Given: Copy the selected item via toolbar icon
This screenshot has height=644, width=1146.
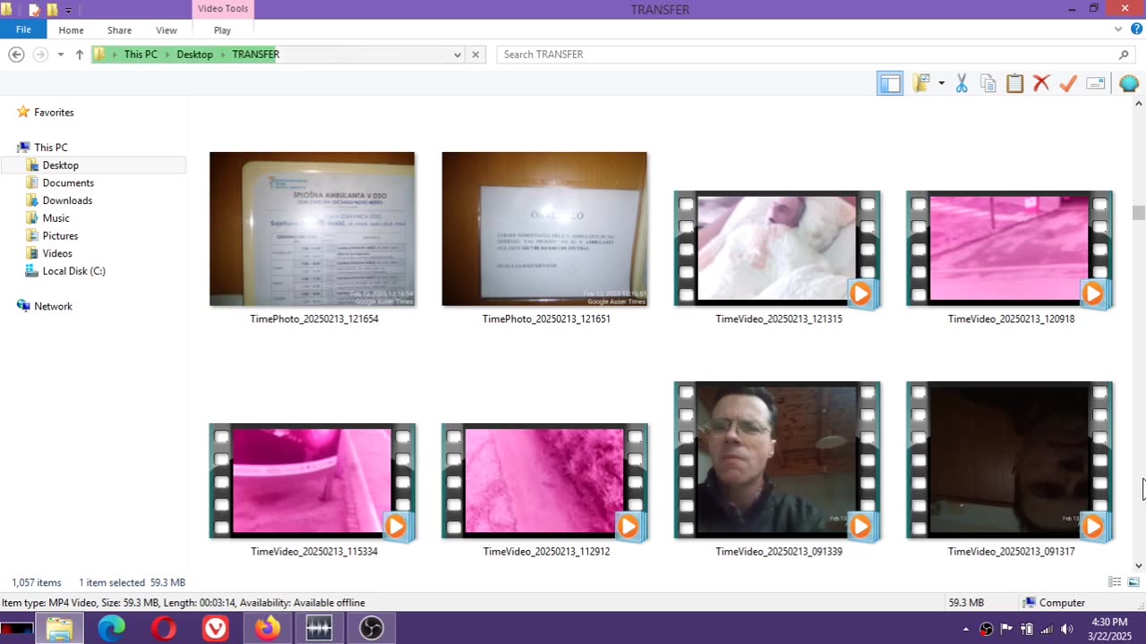Looking at the screenshot, I should (988, 84).
